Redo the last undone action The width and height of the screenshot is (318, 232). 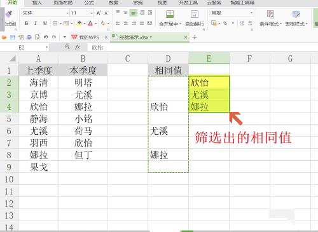pos(54,38)
